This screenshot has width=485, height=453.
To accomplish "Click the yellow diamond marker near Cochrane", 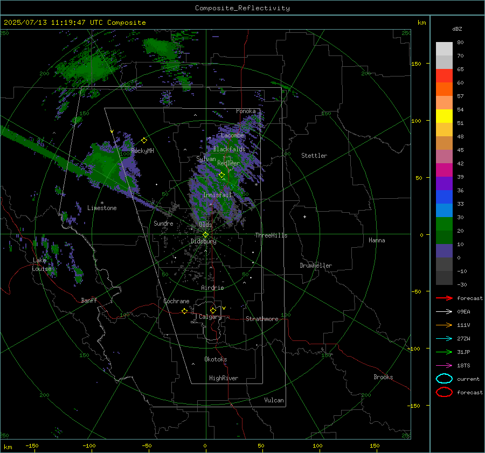I will 185,311.
